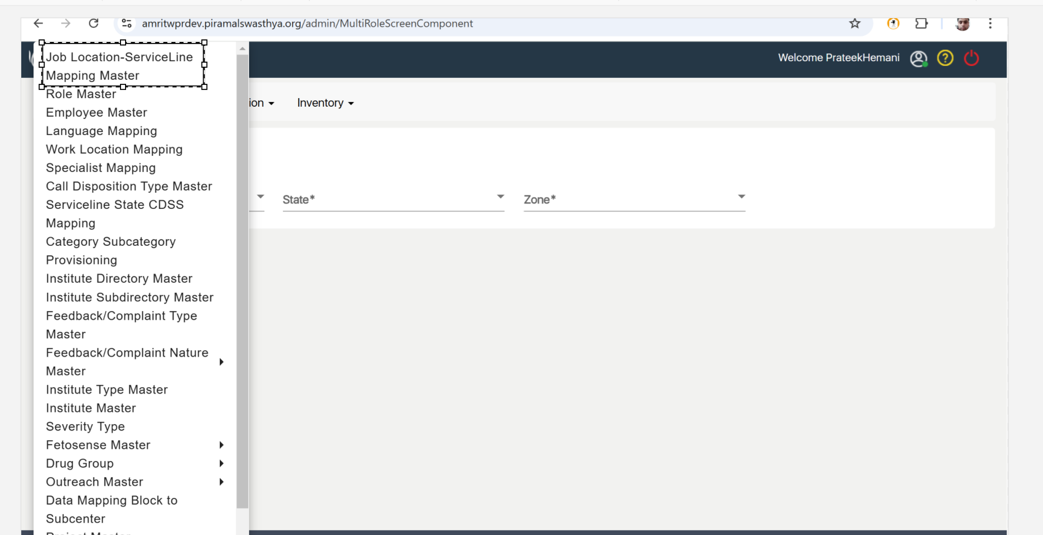The height and width of the screenshot is (535, 1043).
Task: Select Drug Group menu item
Action: tap(79, 464)
